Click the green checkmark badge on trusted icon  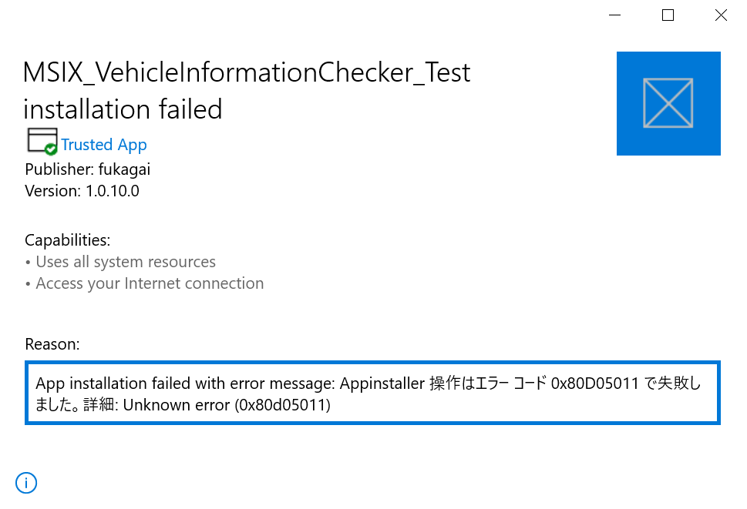coord(51,149)
